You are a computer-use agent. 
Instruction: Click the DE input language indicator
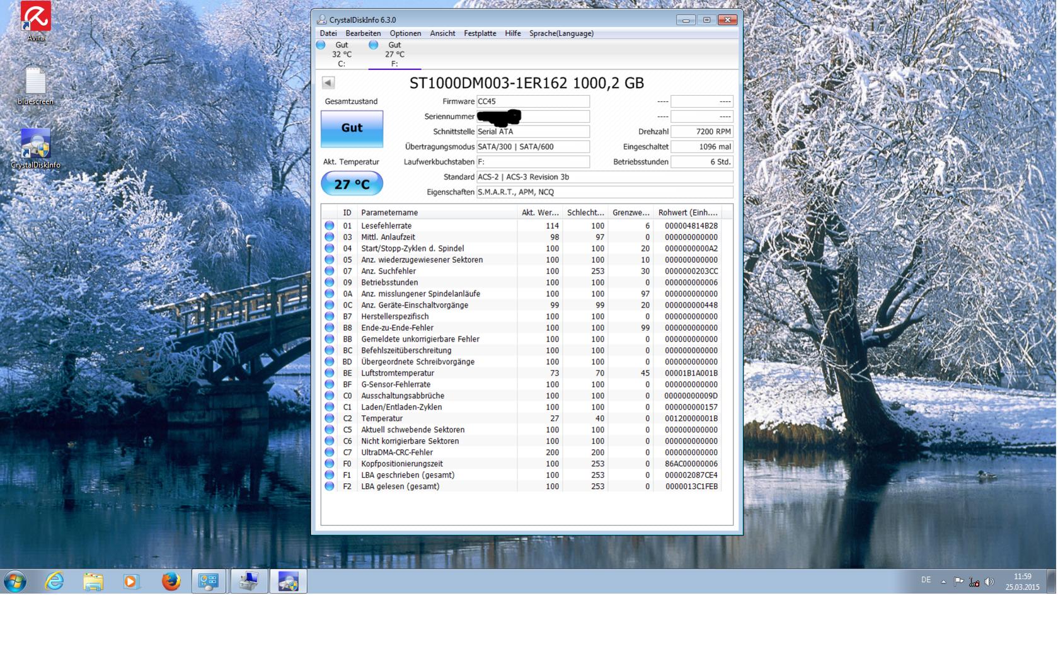tap(926, 580)
